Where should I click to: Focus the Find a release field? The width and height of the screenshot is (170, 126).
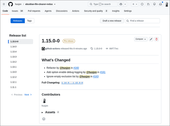tap(142, 21)
